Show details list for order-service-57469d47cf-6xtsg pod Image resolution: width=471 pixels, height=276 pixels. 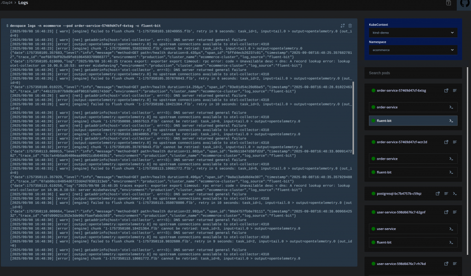(455, 91)
